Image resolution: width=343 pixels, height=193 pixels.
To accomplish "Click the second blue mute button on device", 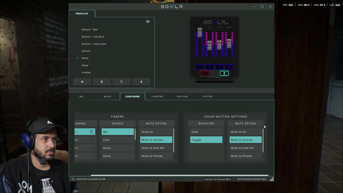I will tap(210, 67).
